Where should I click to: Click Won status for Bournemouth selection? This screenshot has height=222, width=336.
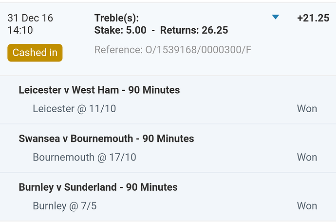(x=307, y=158)
